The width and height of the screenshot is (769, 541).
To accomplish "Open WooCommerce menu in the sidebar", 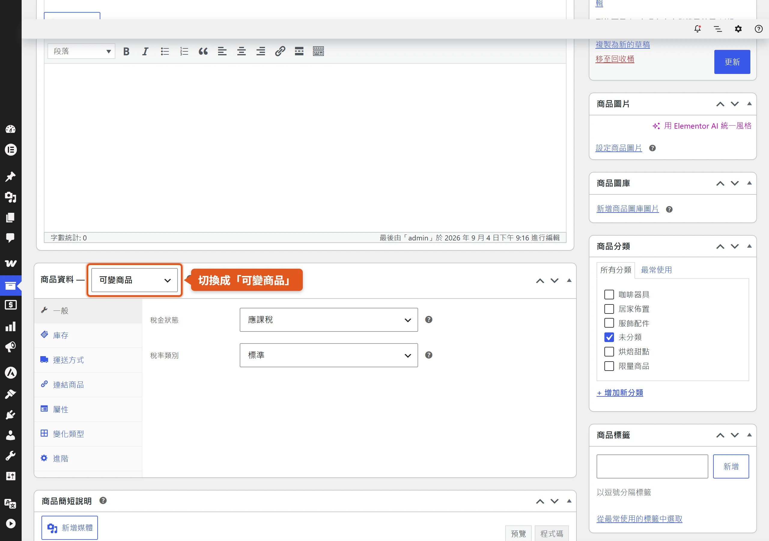I will tap(11, 263).
